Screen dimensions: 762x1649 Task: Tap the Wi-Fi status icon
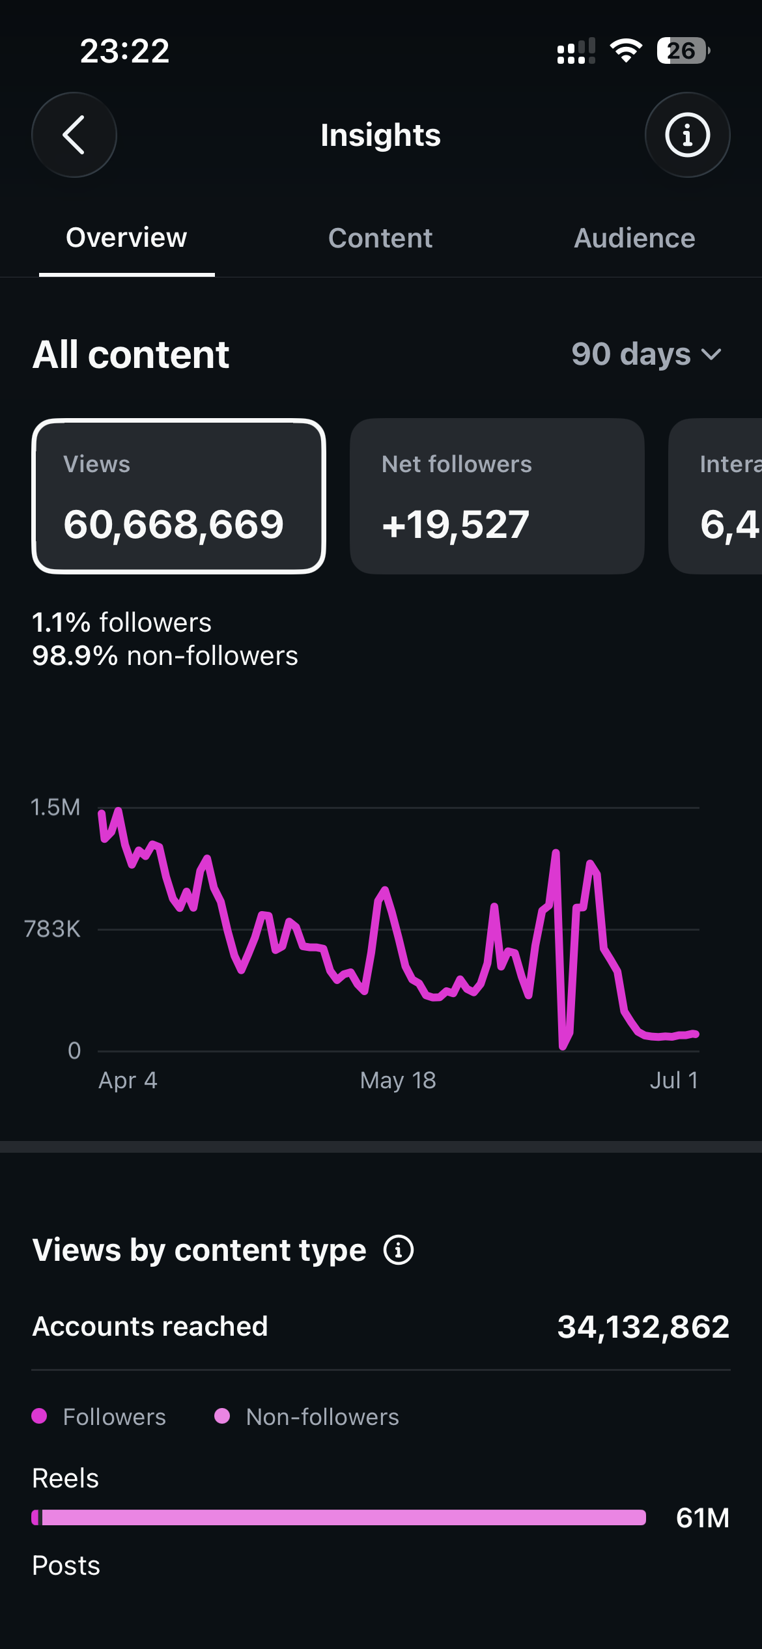pos(626,51)
